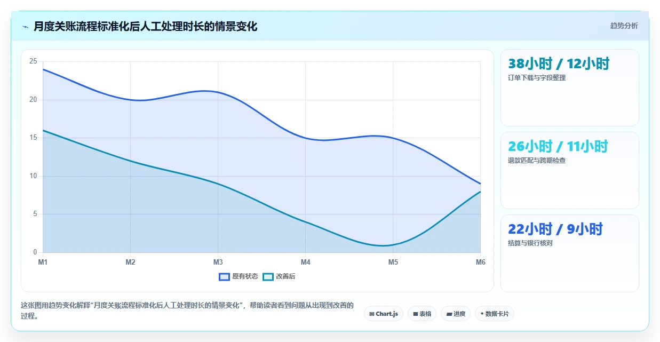Click the 原有状态 legend label text
660x342 pixels.
click(x=245, y=276)
